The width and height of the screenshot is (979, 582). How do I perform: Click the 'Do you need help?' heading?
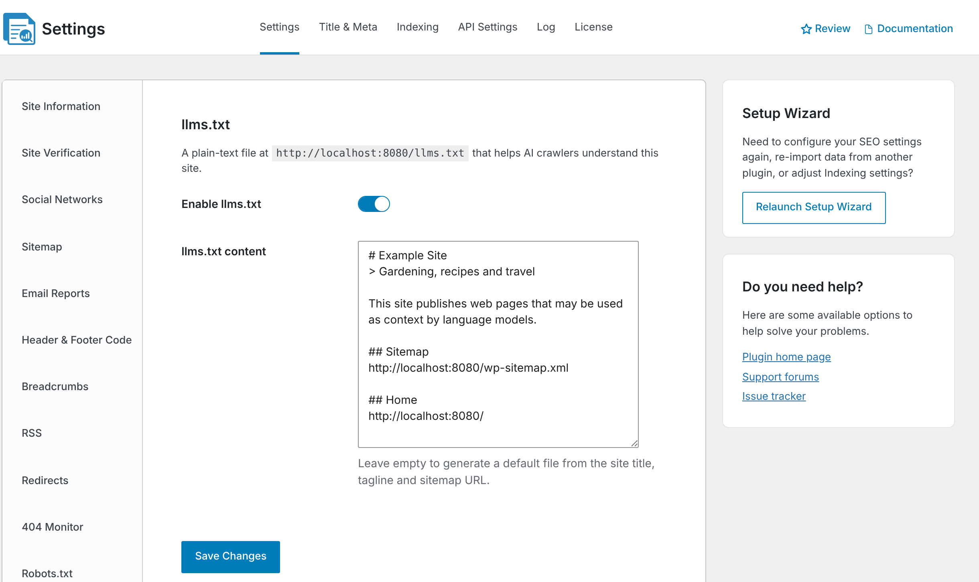point(802,287)
